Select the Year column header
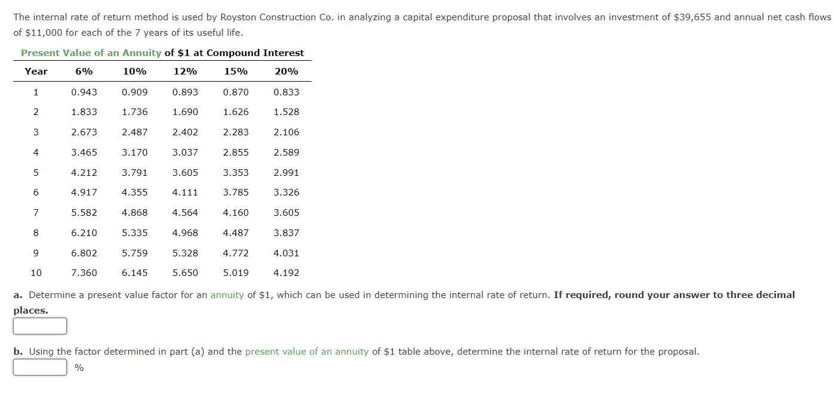Viewport: 834px width, 394px height. (36, 72)
